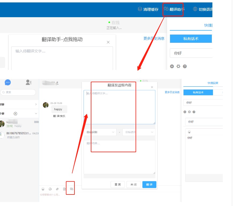Focus the 输入待翻译文字 box in 翻译助手-点我拖动
233x206 pixels.
62,58
